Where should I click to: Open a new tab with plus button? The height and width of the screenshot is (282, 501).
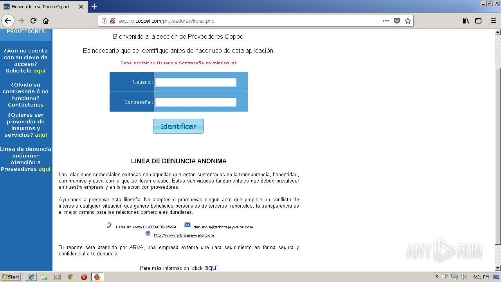coord(94,6)
